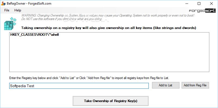Image resolution: width=218 pixels, height=108 pixels.
Task: Click the ForgedSoft logo at top right
Action: (202, 11)
